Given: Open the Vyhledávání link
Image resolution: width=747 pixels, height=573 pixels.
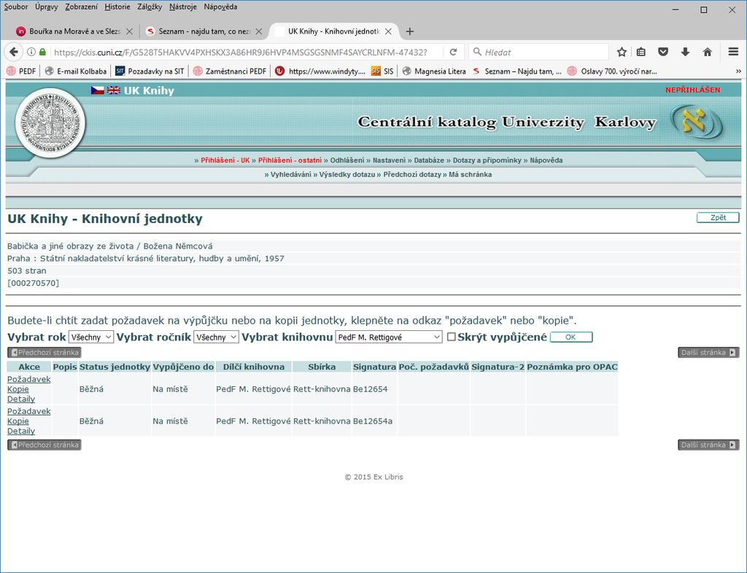Looking at the screenshot, I should tap(290, 175).
